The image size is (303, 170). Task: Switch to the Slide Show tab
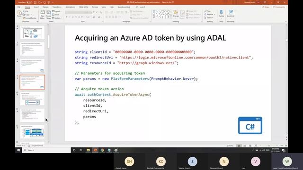[x=83, y=7]
